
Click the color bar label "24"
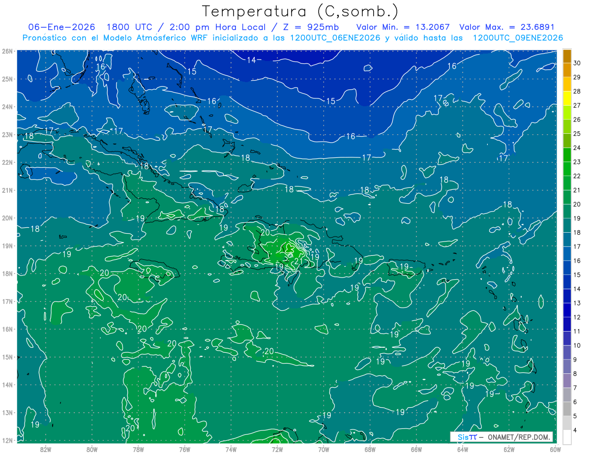click(x=577, y=148)
